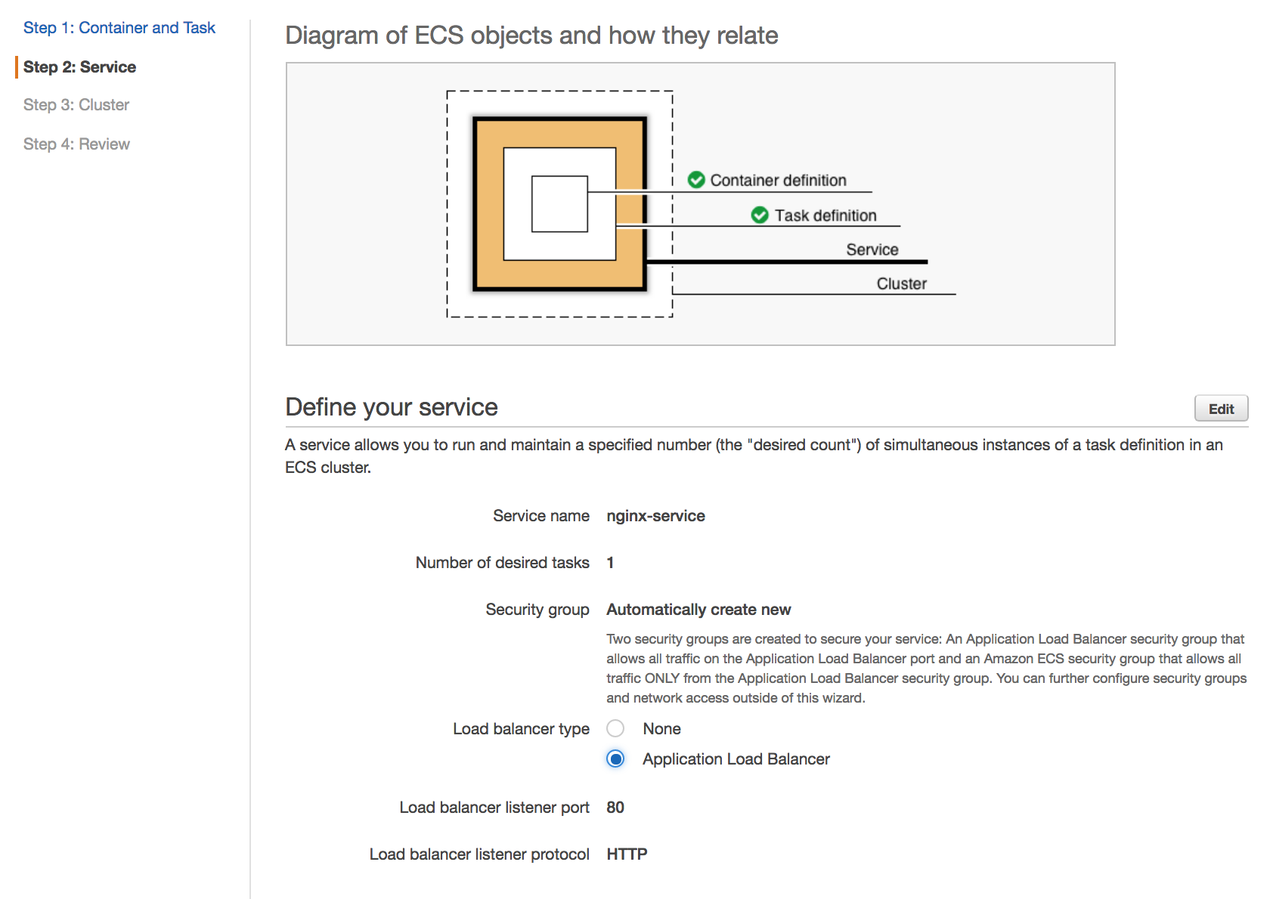Click the Container definition label text
Viewport: 1273px width, 899px height.
(778, 181)
